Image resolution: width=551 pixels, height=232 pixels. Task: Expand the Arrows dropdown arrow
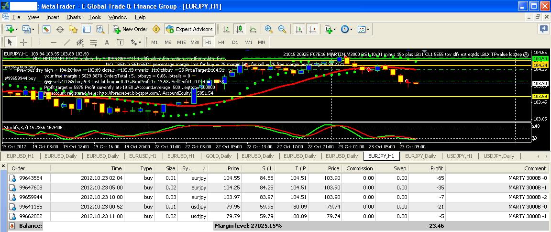pyautogui.click(x=140, y=42)
